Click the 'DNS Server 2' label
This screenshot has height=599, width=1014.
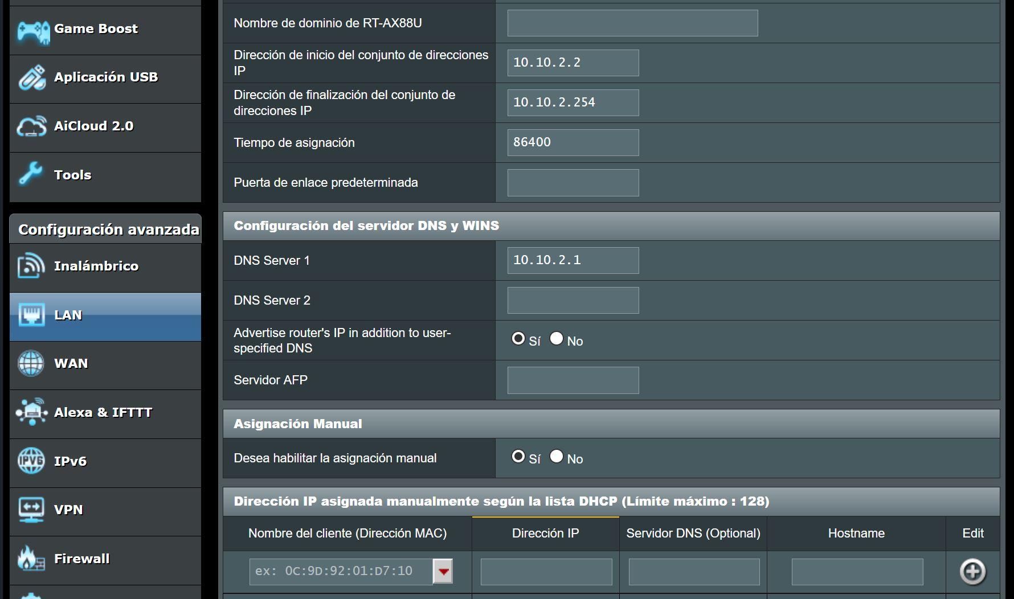272,301
